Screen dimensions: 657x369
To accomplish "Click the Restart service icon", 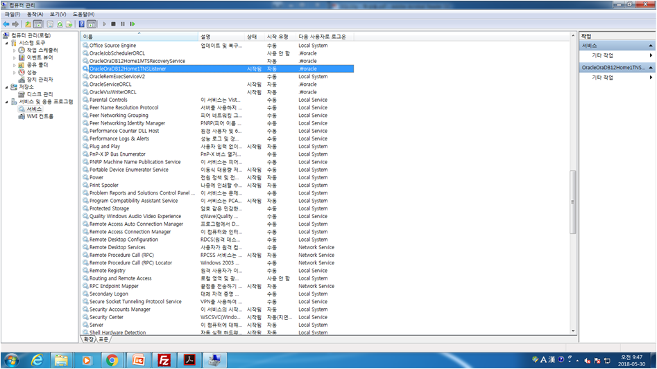I will tap(133, 24).
